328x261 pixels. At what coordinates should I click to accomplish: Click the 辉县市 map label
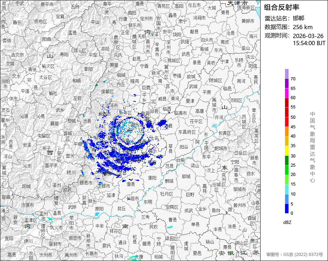tap(86, 183)
